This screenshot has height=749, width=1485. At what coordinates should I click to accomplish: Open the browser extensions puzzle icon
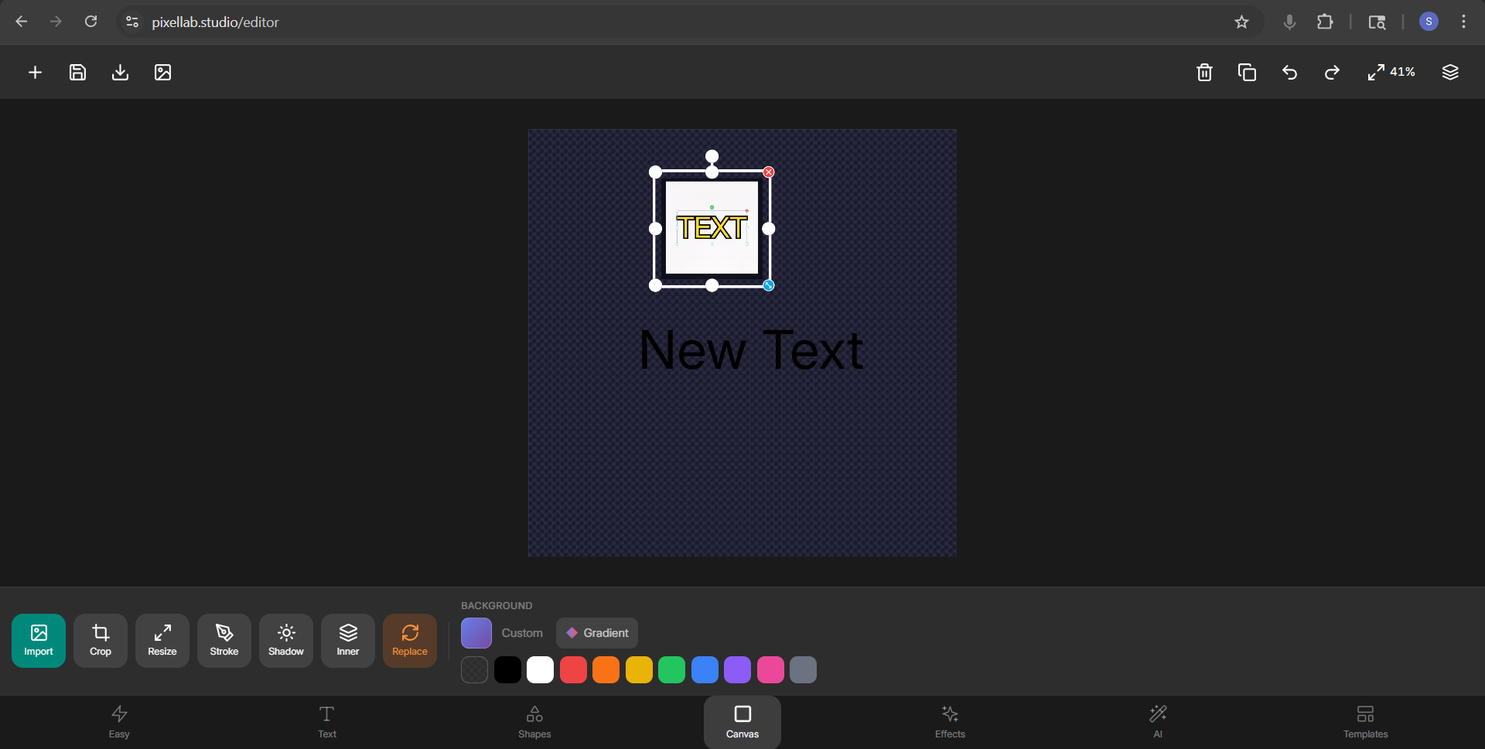tap(1325, 22)
